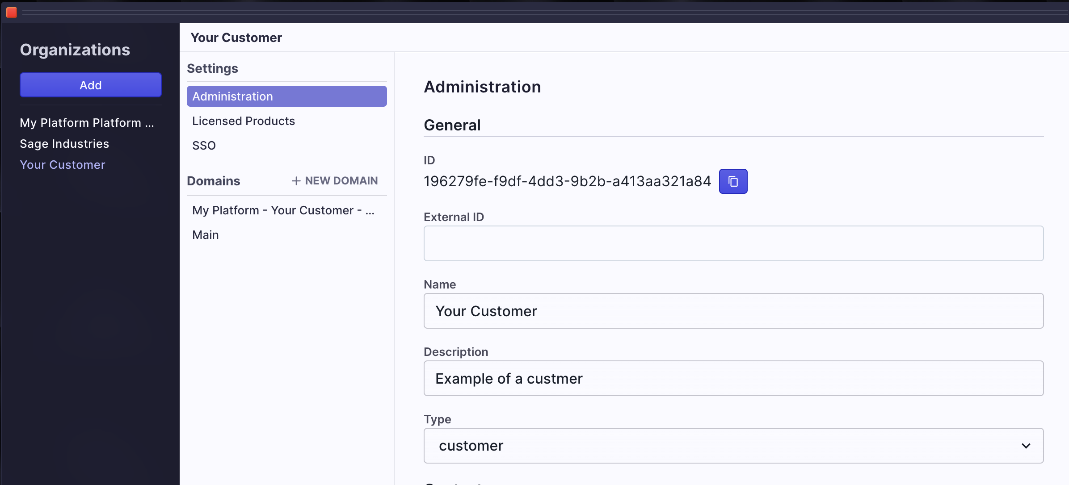
Task: Click the plus icon beside NEW DOMAIN
Action: point(296,181)
